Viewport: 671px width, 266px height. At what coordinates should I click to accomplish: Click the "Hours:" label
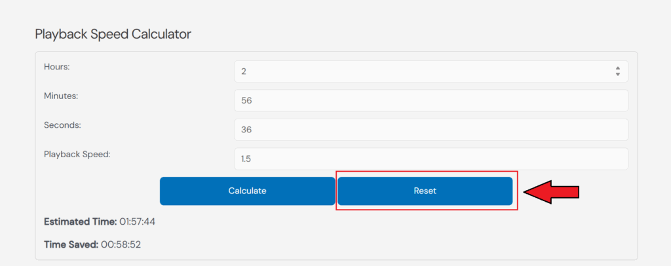[57, 67]
